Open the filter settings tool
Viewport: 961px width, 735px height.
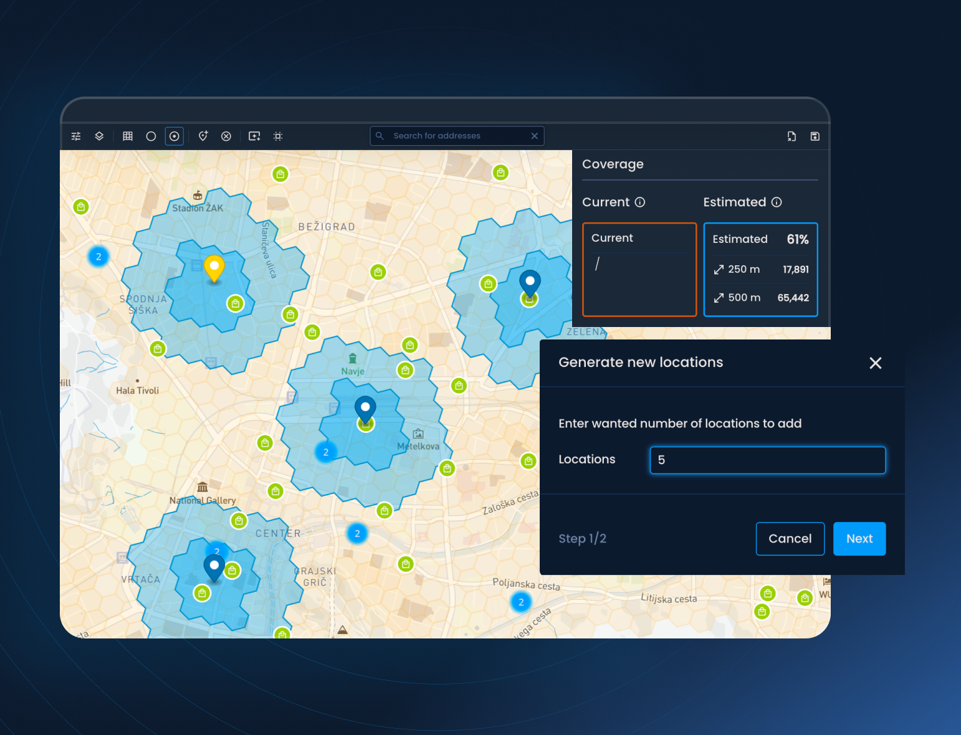coord(76,136)
